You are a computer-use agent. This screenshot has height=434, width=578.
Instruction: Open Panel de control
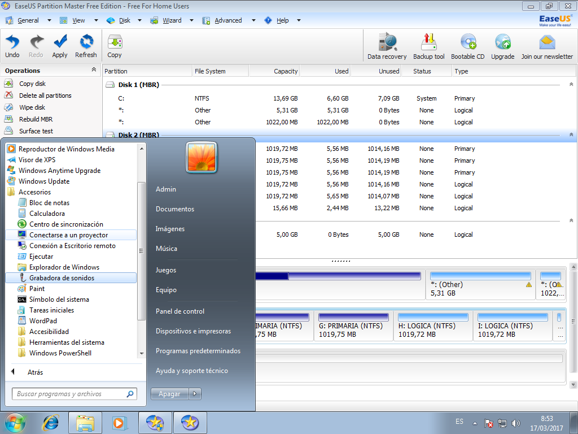180,311
